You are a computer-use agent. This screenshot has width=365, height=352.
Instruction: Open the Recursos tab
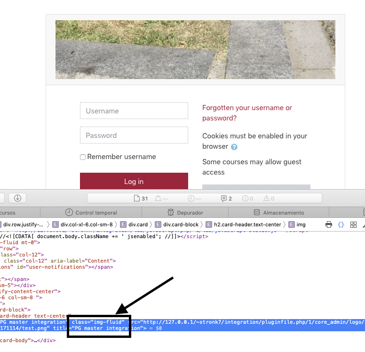pos(20,212)
